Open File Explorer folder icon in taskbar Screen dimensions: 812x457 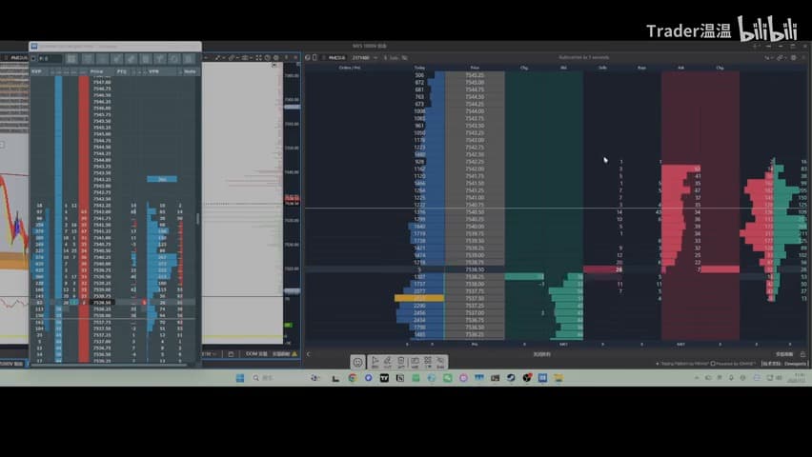[x=558, y=378]
